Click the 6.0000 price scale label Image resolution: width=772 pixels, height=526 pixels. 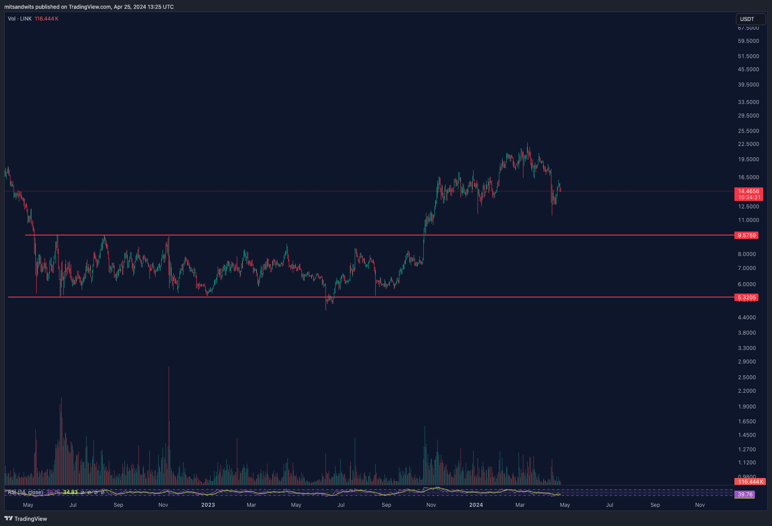[x=747, y=284]
